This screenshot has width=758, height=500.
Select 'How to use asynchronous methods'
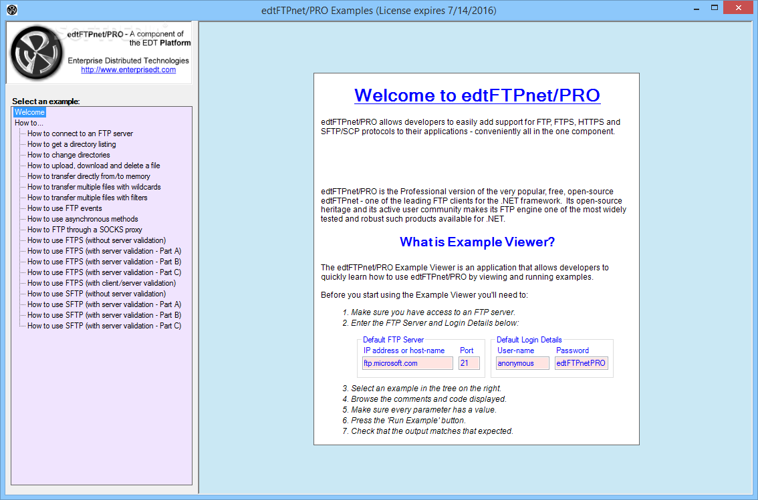point(83,219)
